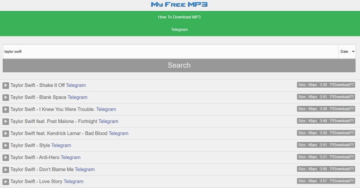The image size is (360, 188).
Task: Download the Blank Space track
Action: (x=342, y=97)
